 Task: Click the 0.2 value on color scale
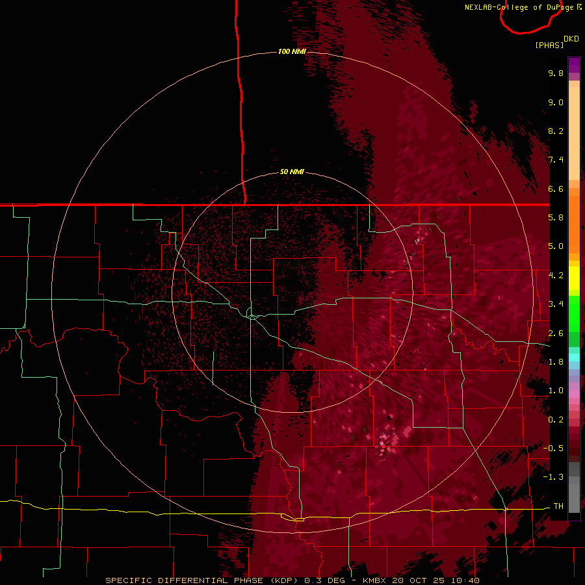556,420
